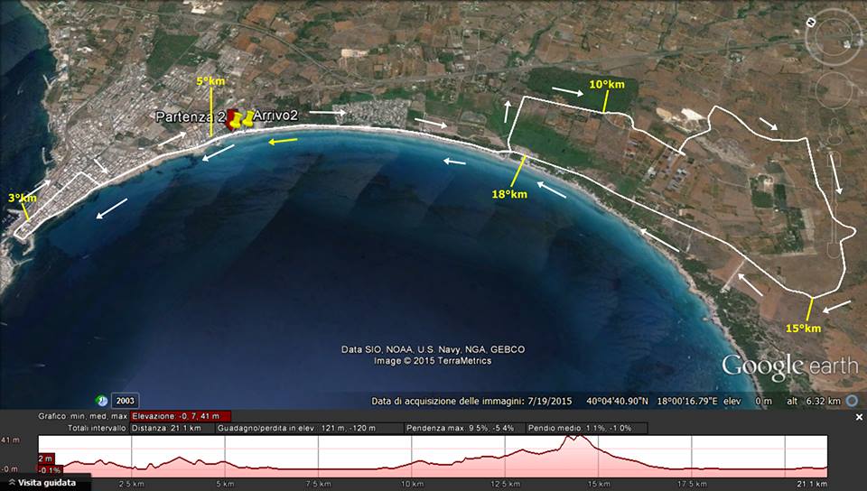Screen dimensions: 867x491
Task: Click the Image 2015 TerraMetrics copyright text
Action: (433, 361)
